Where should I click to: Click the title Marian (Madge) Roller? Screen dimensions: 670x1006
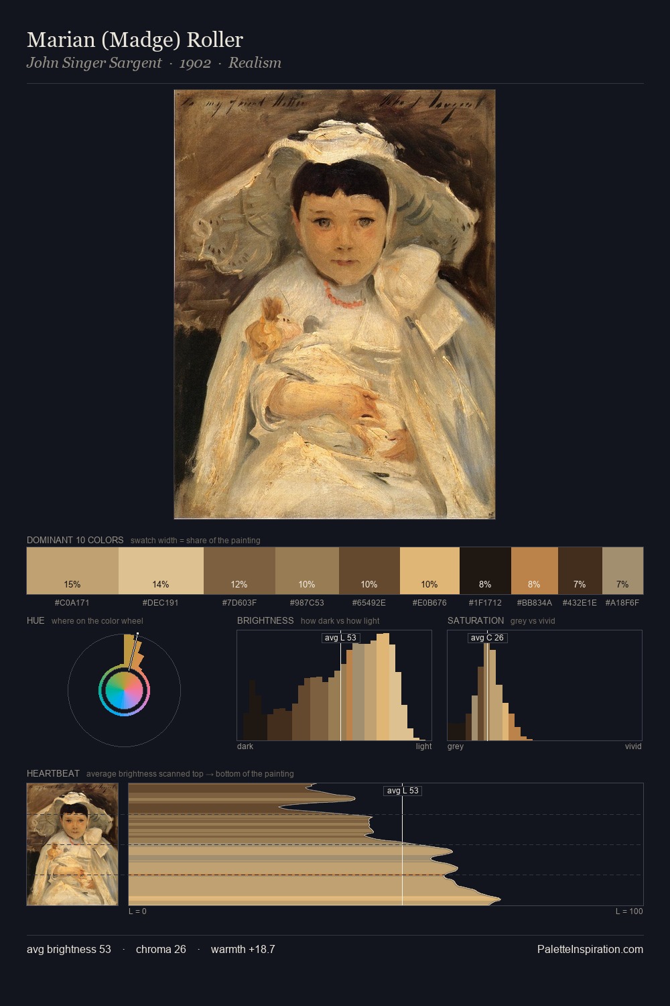(x=135, y=40)
